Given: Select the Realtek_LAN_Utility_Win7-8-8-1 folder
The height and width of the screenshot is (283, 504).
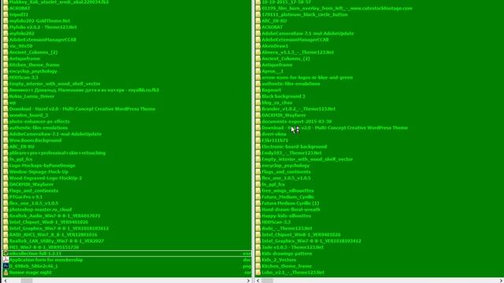Looking at the screenshot, I should 57,241.
